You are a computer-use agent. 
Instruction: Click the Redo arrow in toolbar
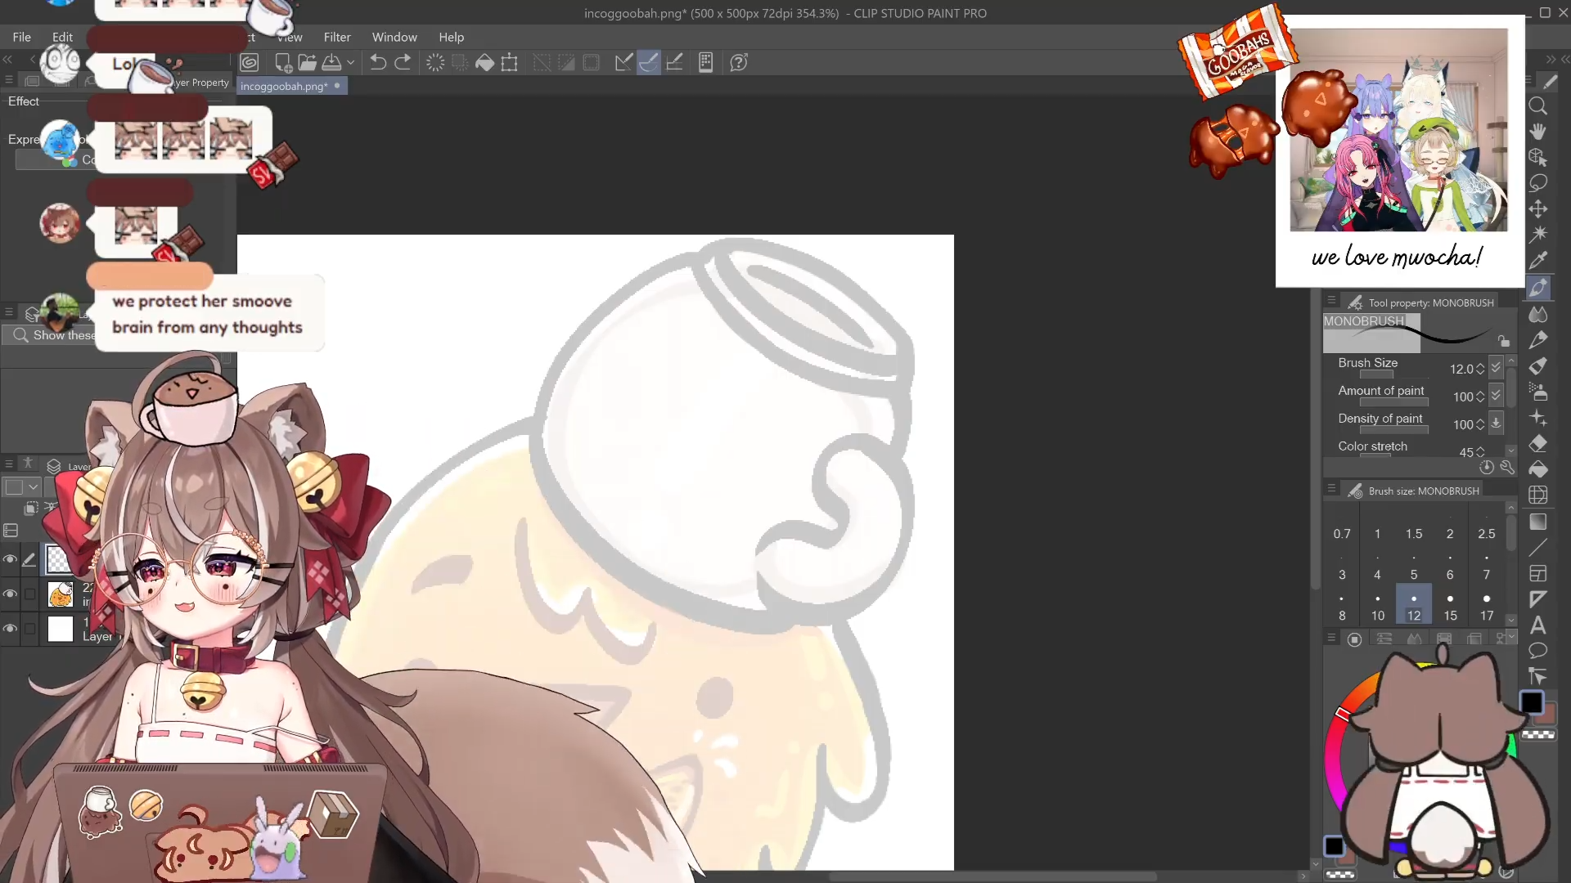pyautogui.click(x=403, y=62)
